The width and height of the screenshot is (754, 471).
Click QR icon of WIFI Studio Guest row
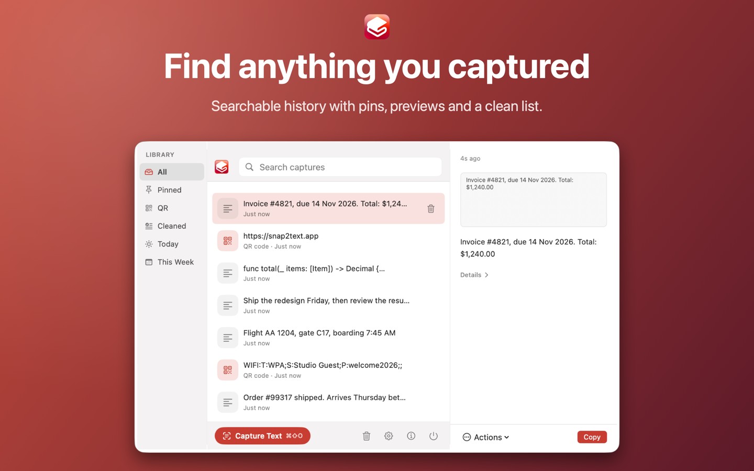tap(228, 370)
